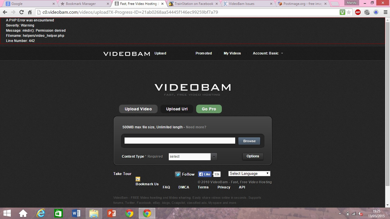Click the blue download arrow extension icon
390x219 pixels.
(x=376, y=12)
